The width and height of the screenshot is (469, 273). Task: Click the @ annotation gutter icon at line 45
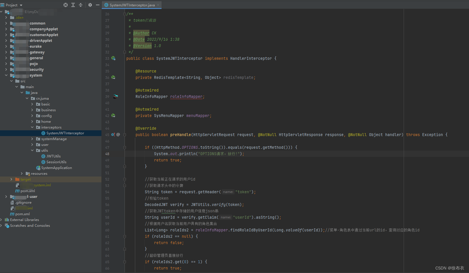pos(118,135)
